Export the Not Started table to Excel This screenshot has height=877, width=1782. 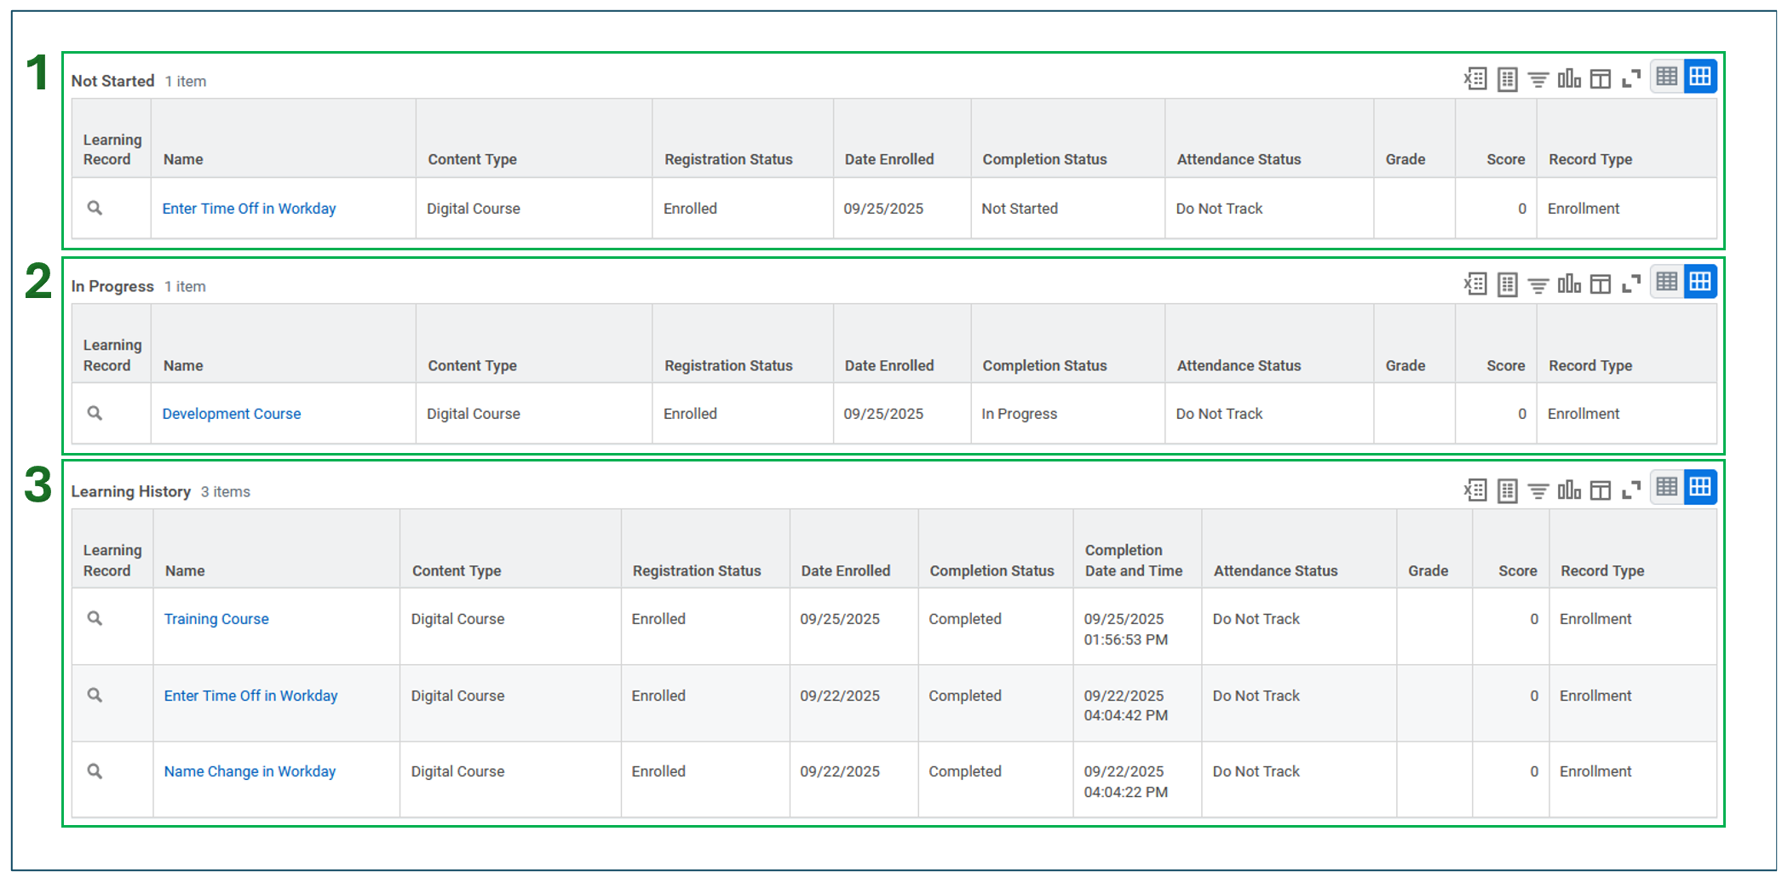point(1475,79)
